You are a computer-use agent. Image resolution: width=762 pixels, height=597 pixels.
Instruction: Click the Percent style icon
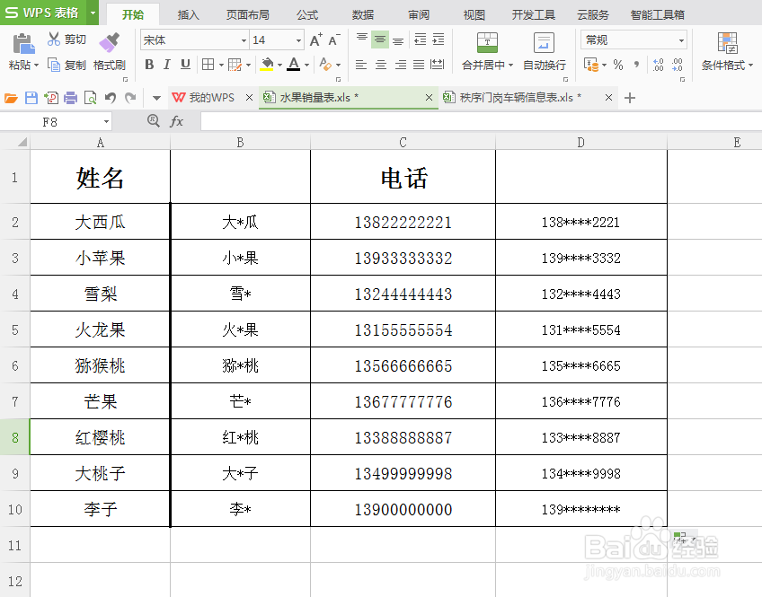(617, 65)
